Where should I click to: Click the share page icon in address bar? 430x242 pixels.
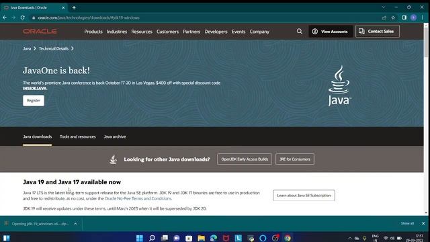point(384,17)
